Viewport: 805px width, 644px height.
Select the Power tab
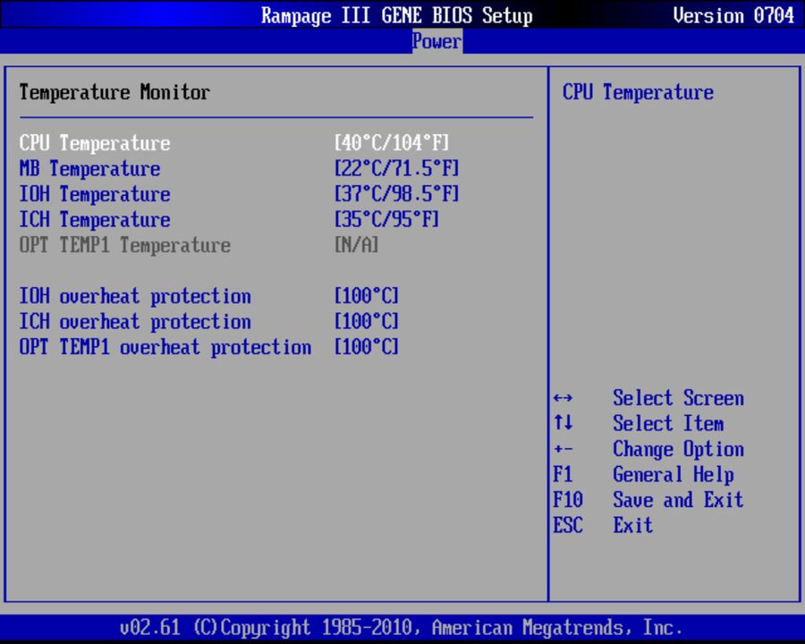436,41
